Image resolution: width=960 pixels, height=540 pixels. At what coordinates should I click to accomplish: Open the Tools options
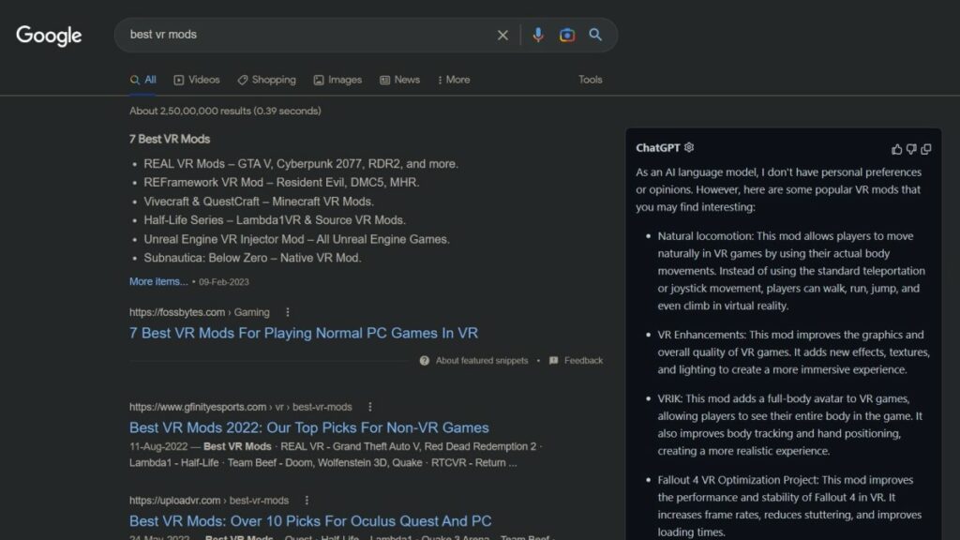pos(590,80)
